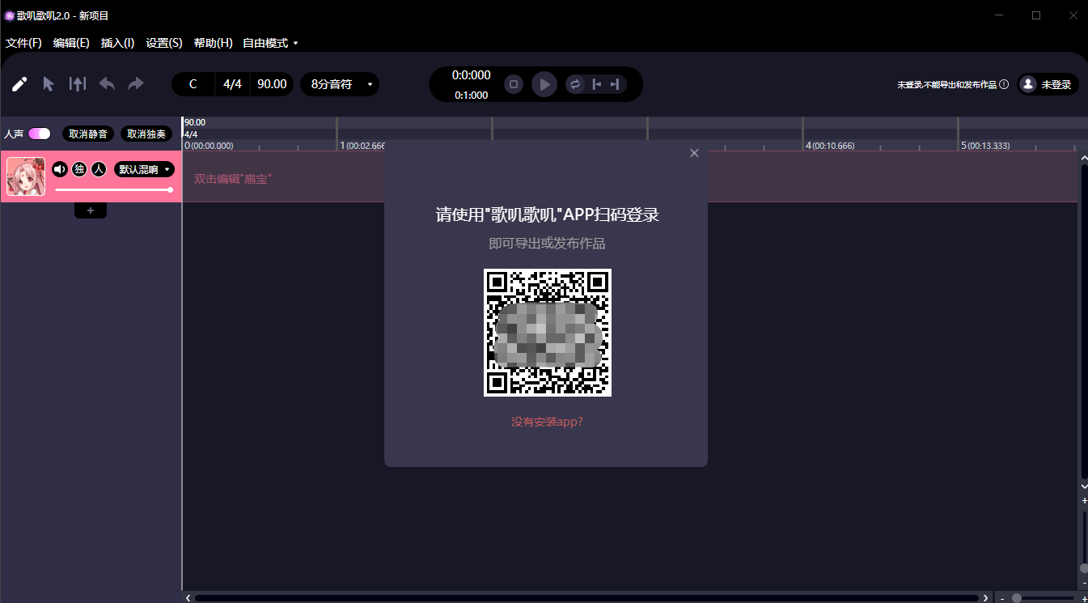This screenshot has height=603, width=1088.
Task: Adjust the track volume slider
Action: click(x=114, y=189)
